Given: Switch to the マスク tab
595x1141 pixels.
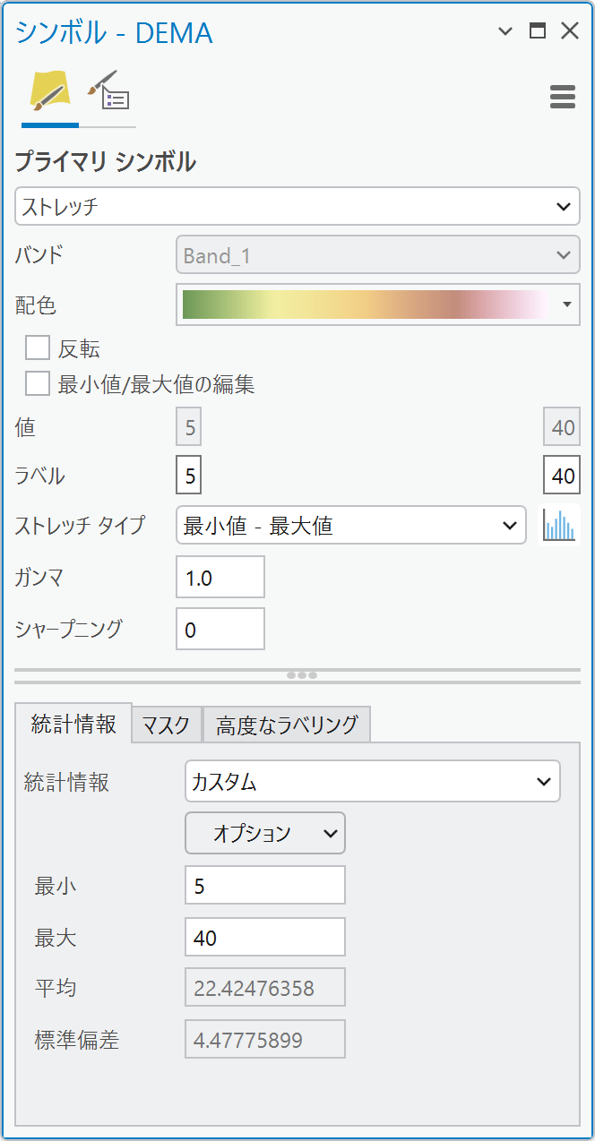Looking at the screenshot, I should pyautogui.click(x=167, y=725).
